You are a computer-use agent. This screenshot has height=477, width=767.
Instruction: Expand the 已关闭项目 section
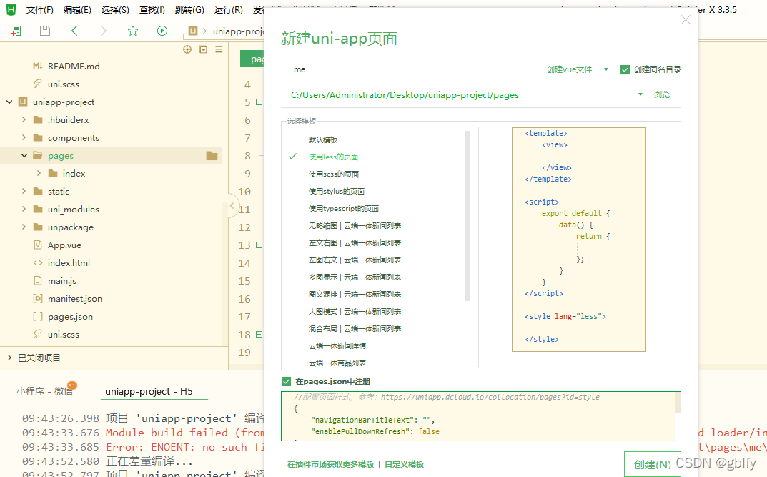click(9, 358)
